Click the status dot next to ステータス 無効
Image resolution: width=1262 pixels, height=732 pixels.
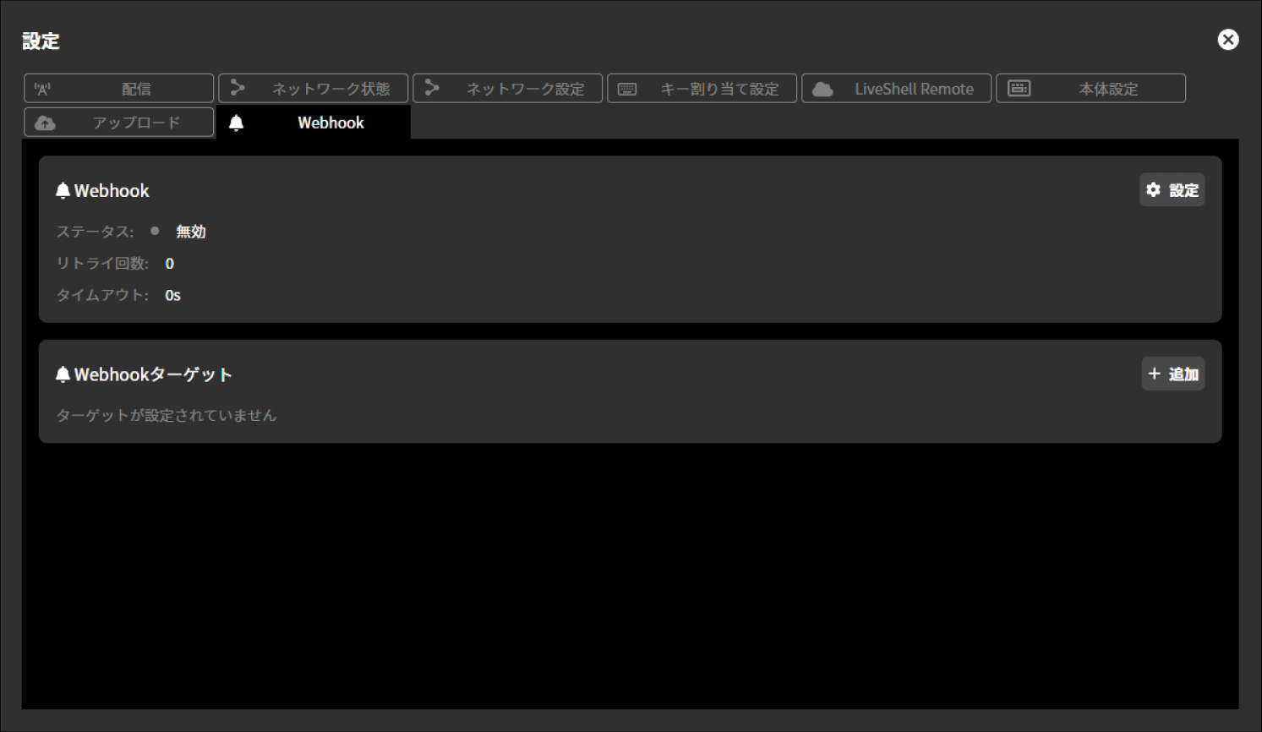coord(156,231)
